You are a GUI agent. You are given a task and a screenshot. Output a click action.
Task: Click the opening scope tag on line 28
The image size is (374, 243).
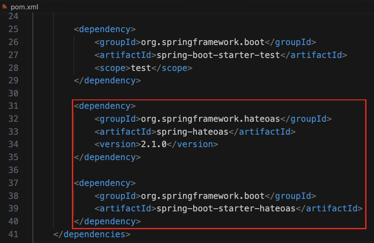click(112, 68)
